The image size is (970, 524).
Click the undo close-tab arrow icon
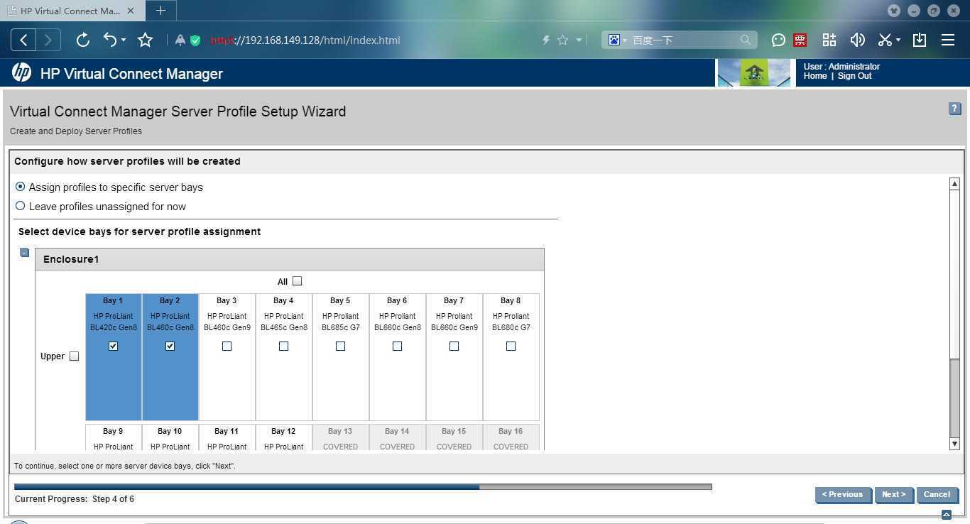click(110, 40)
